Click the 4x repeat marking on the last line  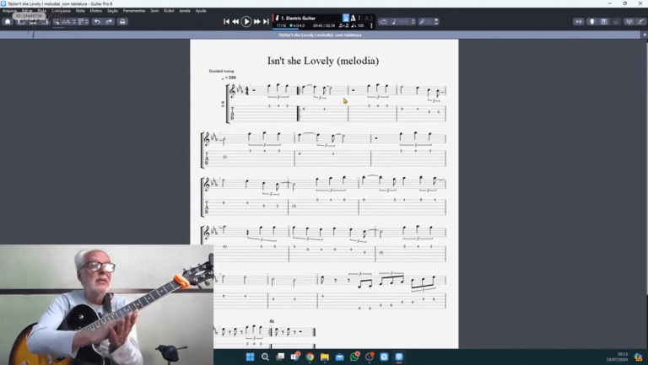[272, 321]
